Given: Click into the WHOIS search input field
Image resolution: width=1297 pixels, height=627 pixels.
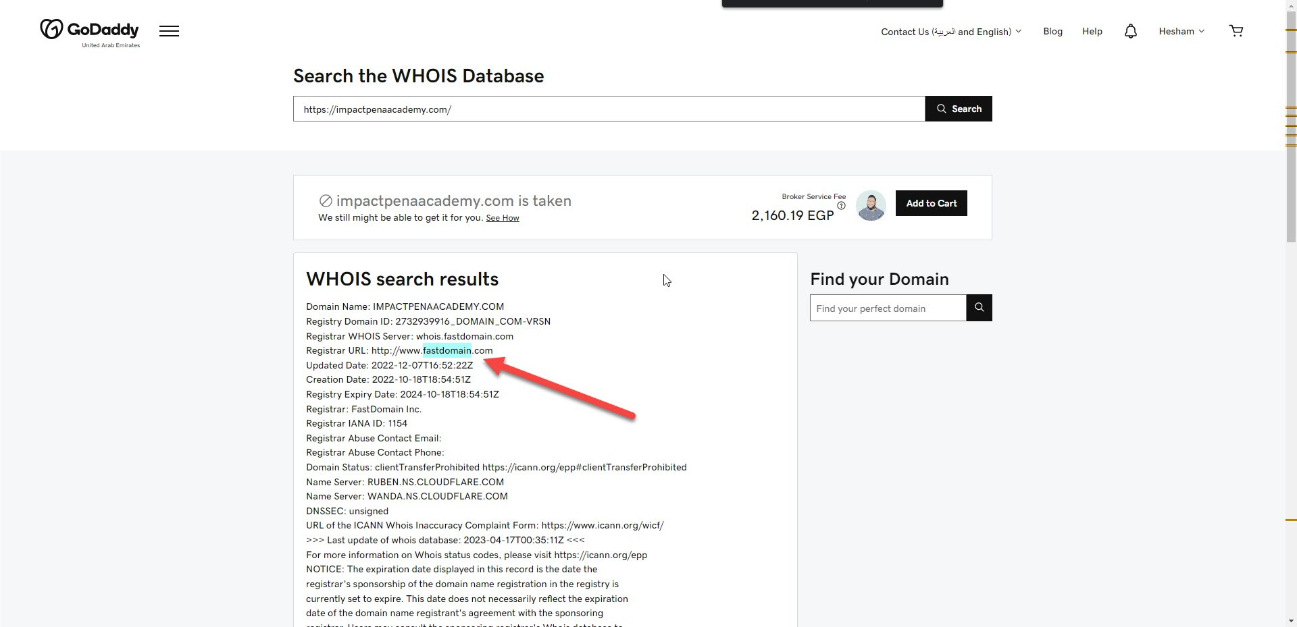Looking at the screenshot, I should (608, 109).
